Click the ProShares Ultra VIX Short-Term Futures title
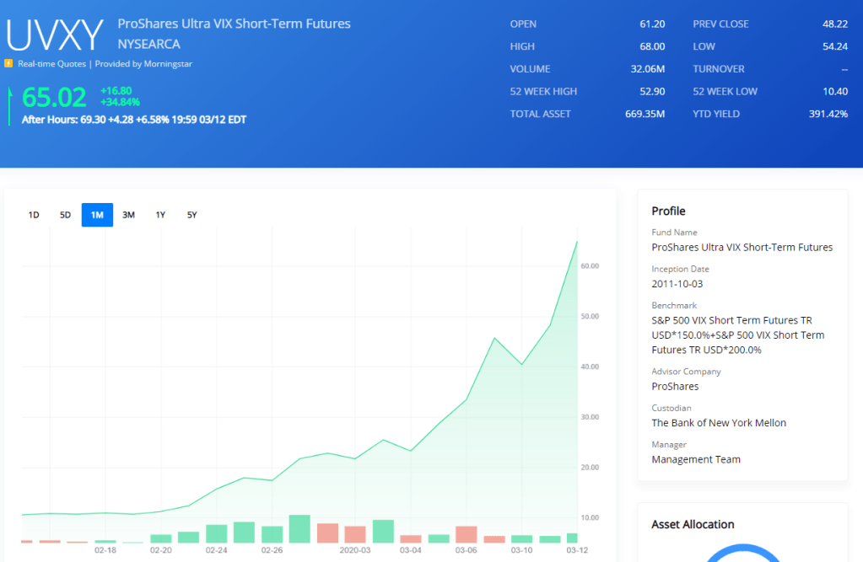Screen dimensions: 863x562 tap(234, 24)
